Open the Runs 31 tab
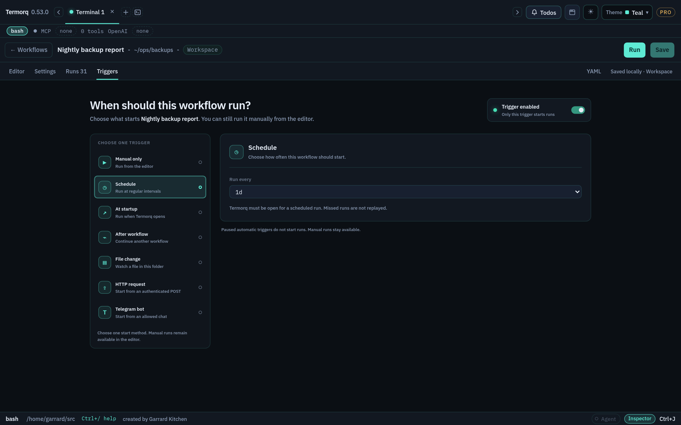Screen dimensions: 681x425 click(x=76, y=71)
